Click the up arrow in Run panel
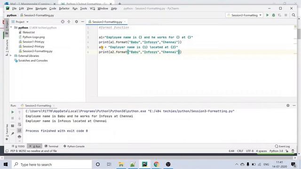Viewport: 301px width, 169px height. (19, 113)
